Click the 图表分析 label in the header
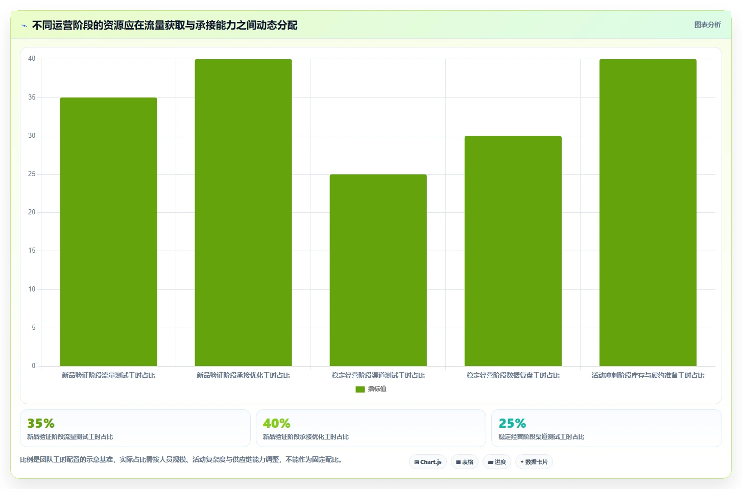This screenshot has width=742, height=489. [x=707, y=25]
